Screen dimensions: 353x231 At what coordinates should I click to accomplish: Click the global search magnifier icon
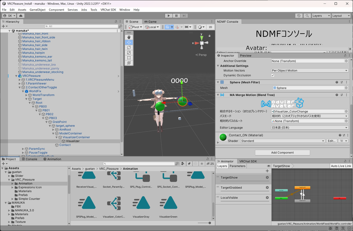(x=307, y=16)
